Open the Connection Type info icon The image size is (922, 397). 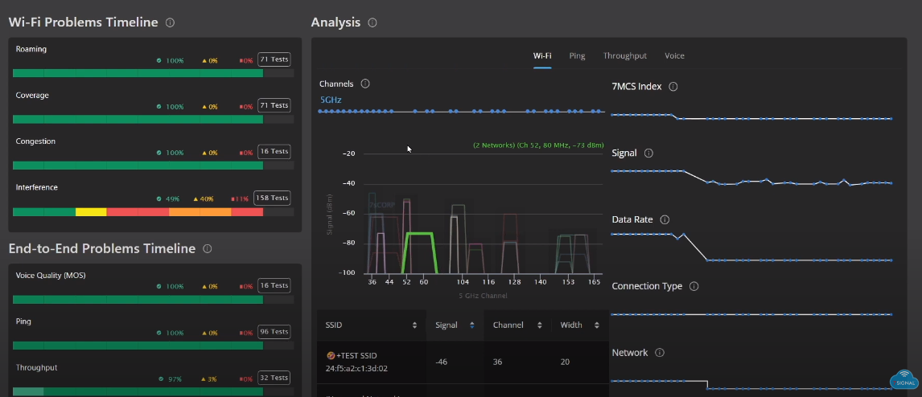(694, 286)
